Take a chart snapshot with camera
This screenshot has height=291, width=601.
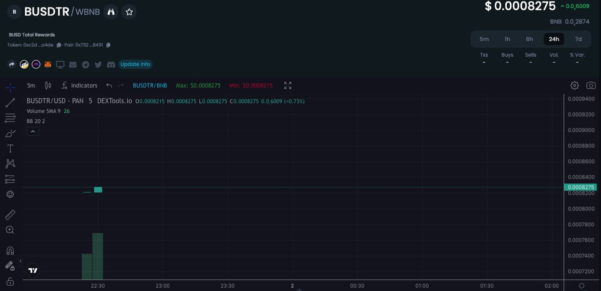pos(591,85)
